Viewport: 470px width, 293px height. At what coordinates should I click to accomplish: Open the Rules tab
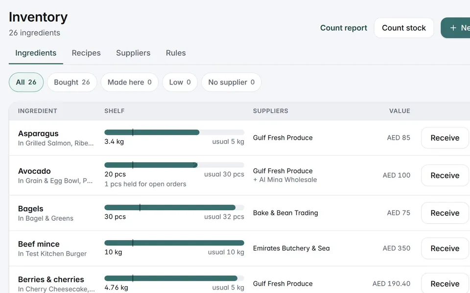[176, 53]
